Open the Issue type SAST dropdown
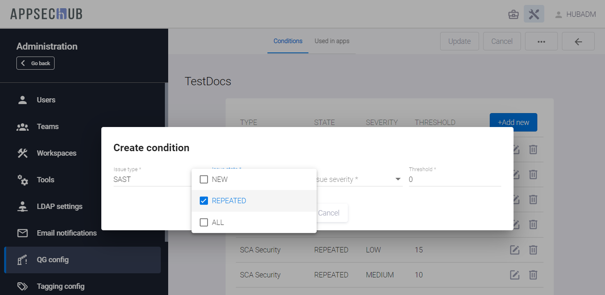 (152, 179)
